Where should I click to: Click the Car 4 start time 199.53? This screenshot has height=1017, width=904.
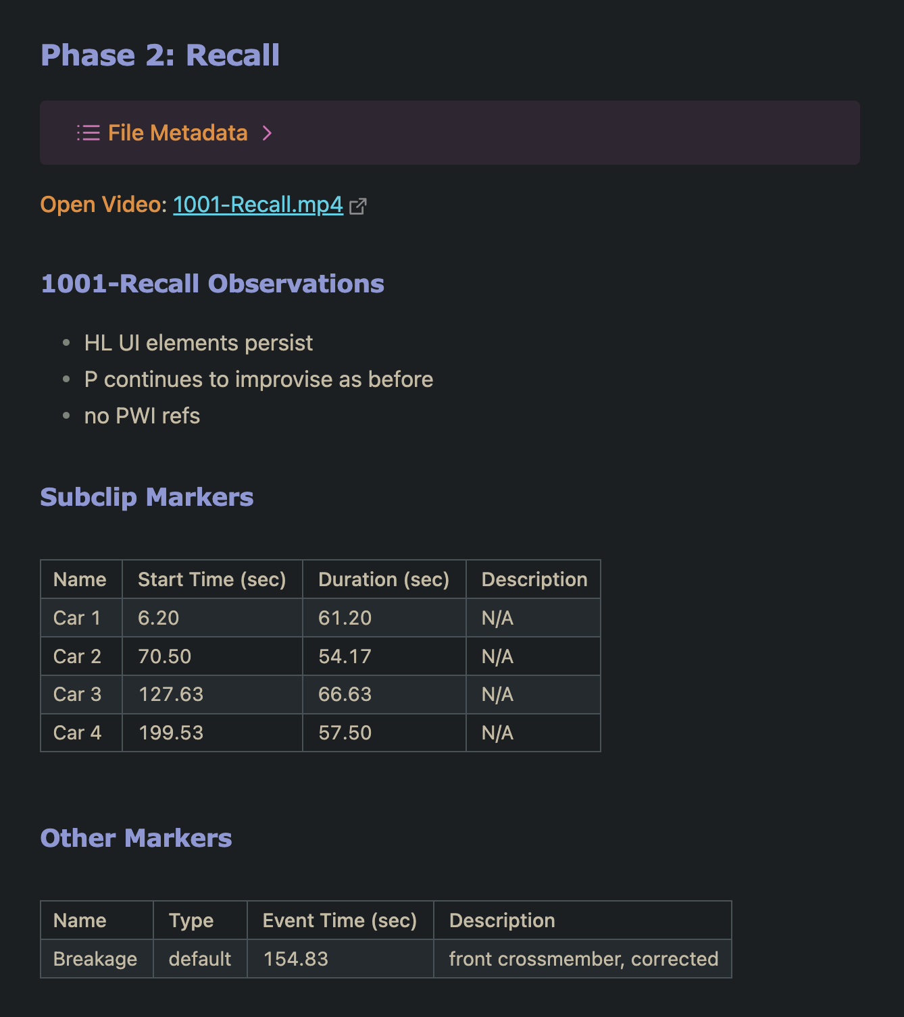pos(170,733)
